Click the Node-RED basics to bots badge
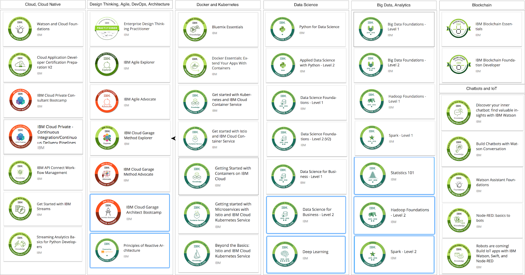The width and height of the screenshot is (525, 275). pyautogui.click(x=459, y=221)
